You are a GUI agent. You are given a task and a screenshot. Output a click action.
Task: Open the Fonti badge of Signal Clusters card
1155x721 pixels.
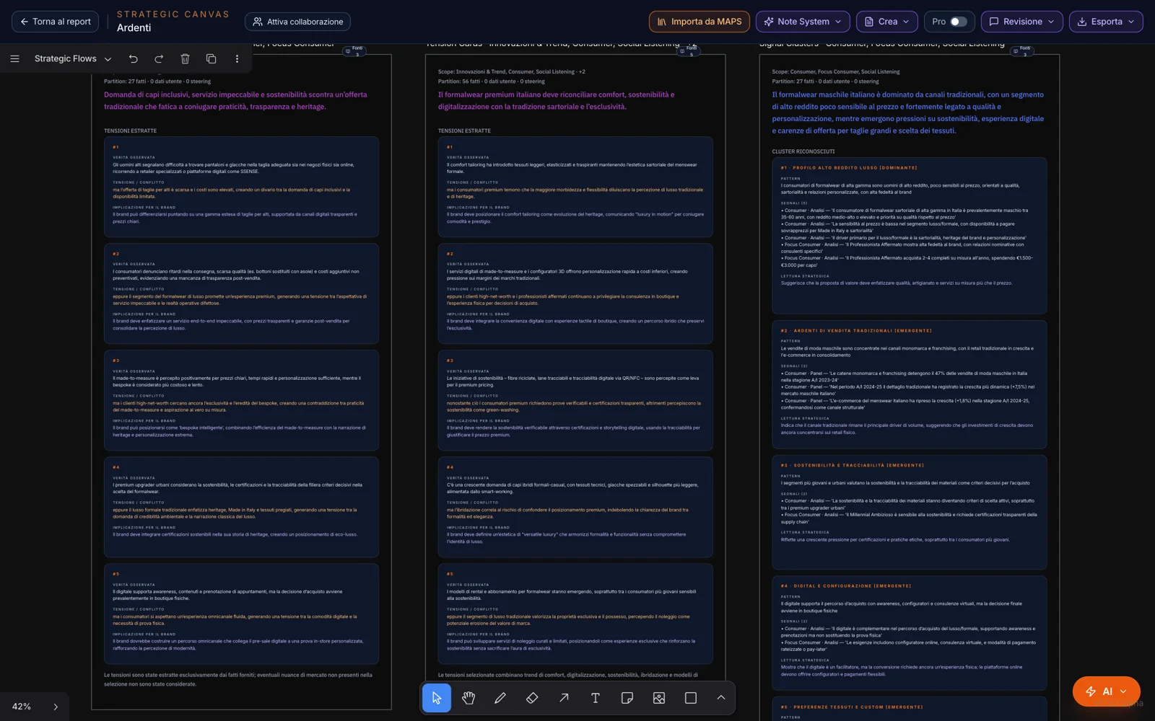pos(1022,50)
